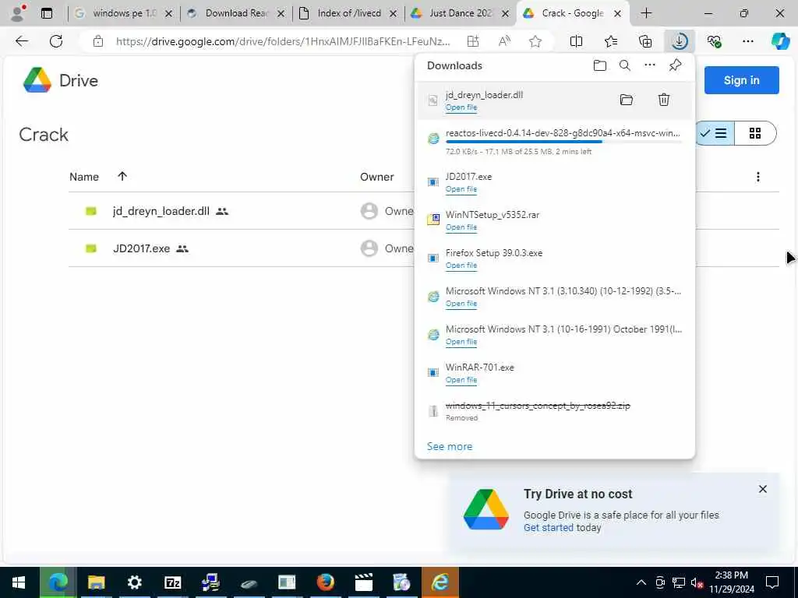Click the Downloads toolbar button
798x598 pixels.
tap(680, 41)
